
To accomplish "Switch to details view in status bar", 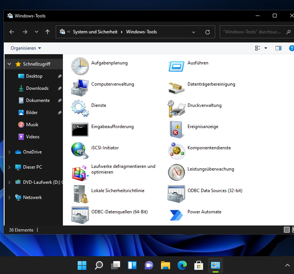I will (286, 230).
